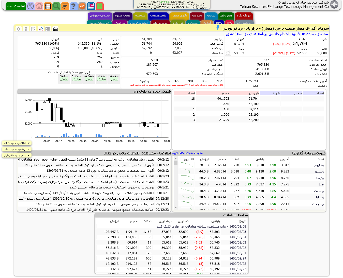Open the 'سهامداران' tab
343x278 pixels.
pos(244,23)
